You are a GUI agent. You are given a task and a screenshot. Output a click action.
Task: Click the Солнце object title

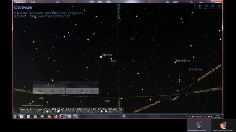tap(23, 7)
